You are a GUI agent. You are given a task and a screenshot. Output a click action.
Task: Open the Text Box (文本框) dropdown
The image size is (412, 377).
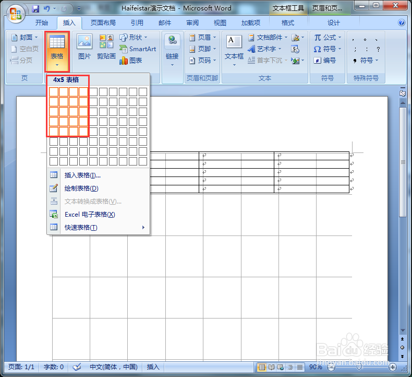tap(234, 51)
